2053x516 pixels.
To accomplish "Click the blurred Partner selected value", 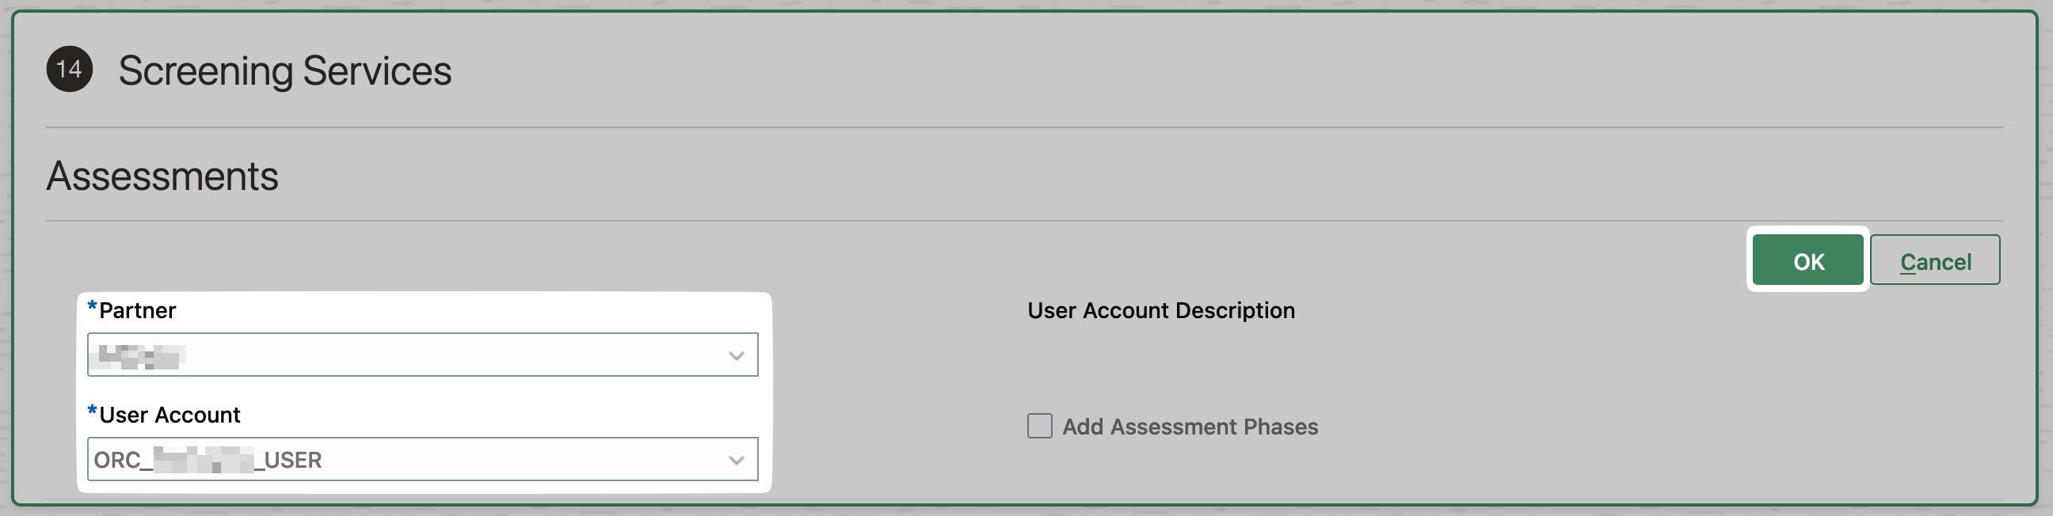I will (x=138, y=356).
